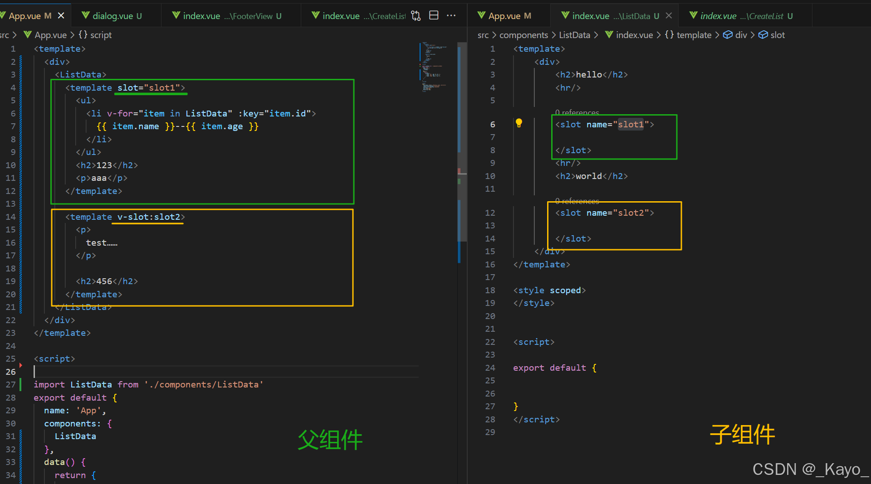
Task: Click the li v-for line in App.vue
Action: pyautogui.click(x=201, y=113)
